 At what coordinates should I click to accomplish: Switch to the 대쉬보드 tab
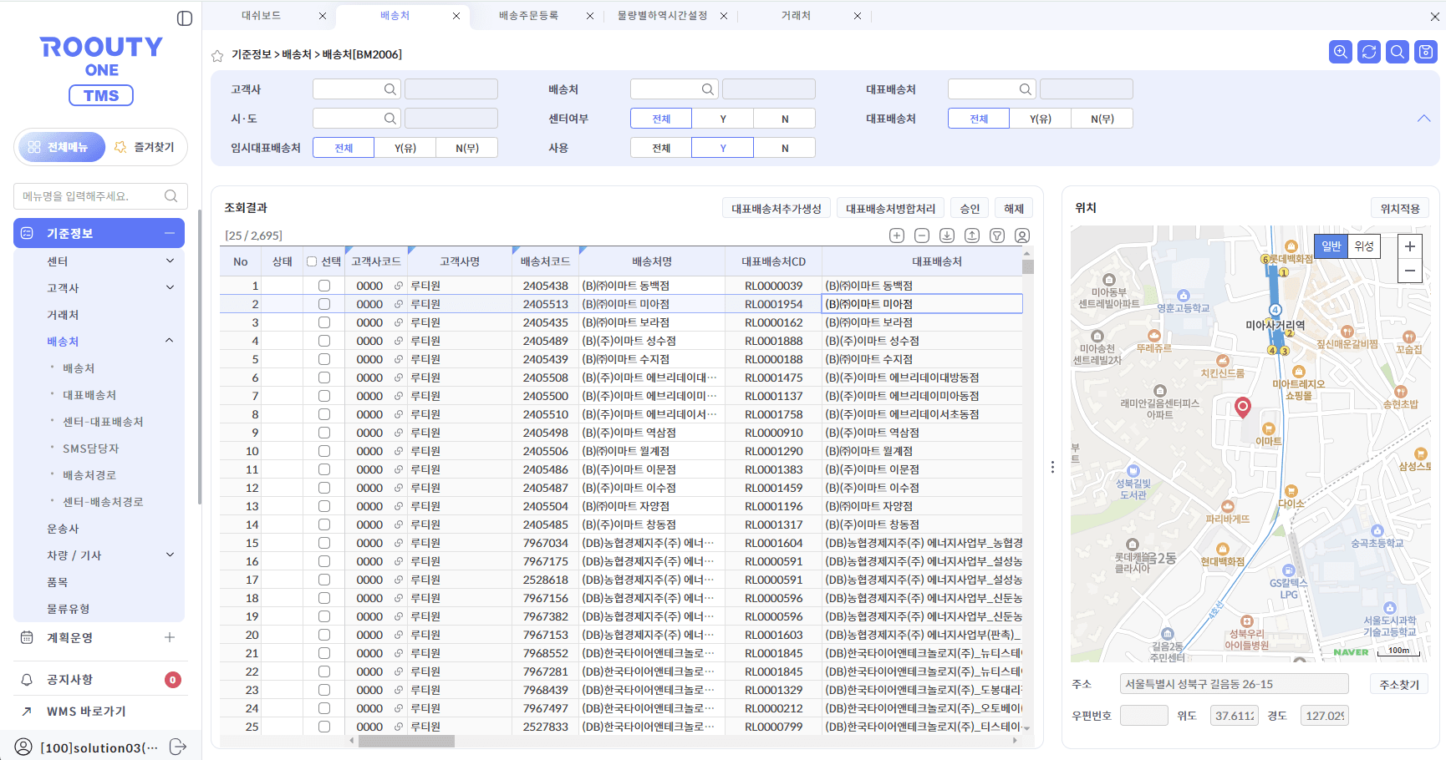click(x=261, y=16)
